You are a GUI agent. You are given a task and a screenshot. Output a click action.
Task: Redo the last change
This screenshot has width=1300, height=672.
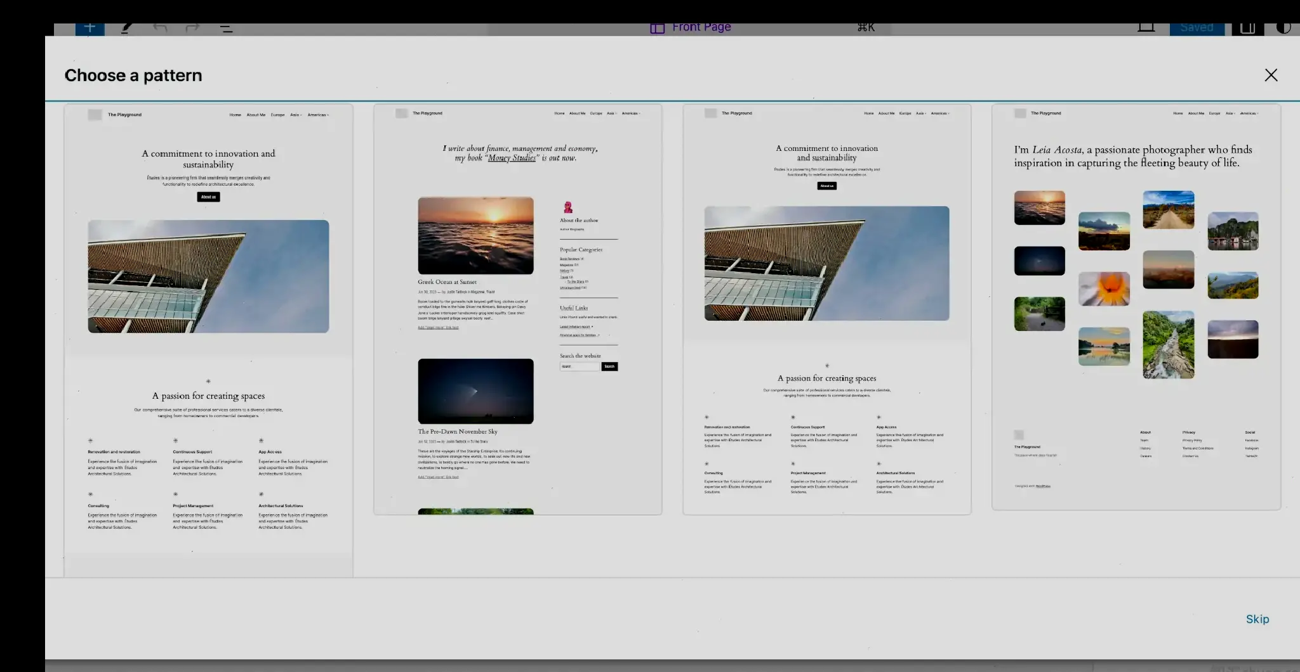193,28
